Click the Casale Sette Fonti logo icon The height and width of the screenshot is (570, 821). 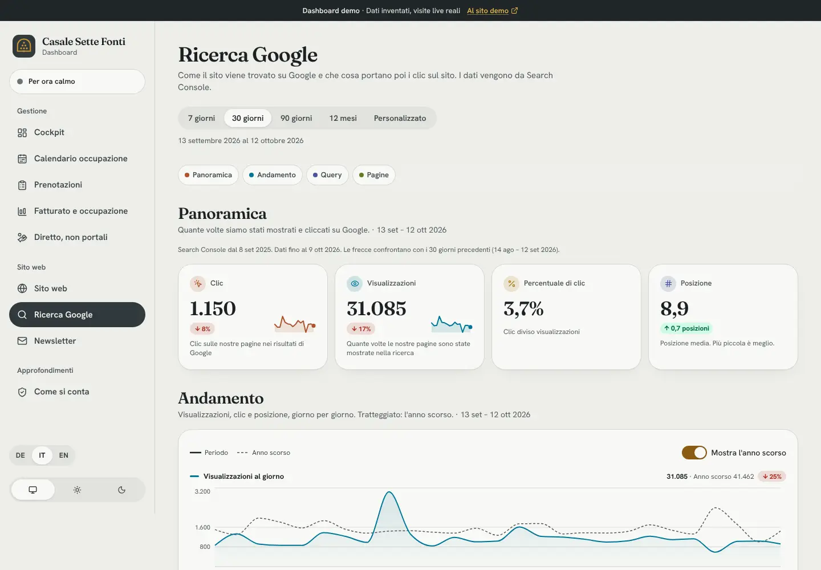tap(24, 46)
